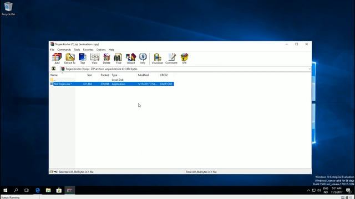The image size is (355, 199).
Task: Go up one level with arrow icon
Action: (x=53, y=69)
